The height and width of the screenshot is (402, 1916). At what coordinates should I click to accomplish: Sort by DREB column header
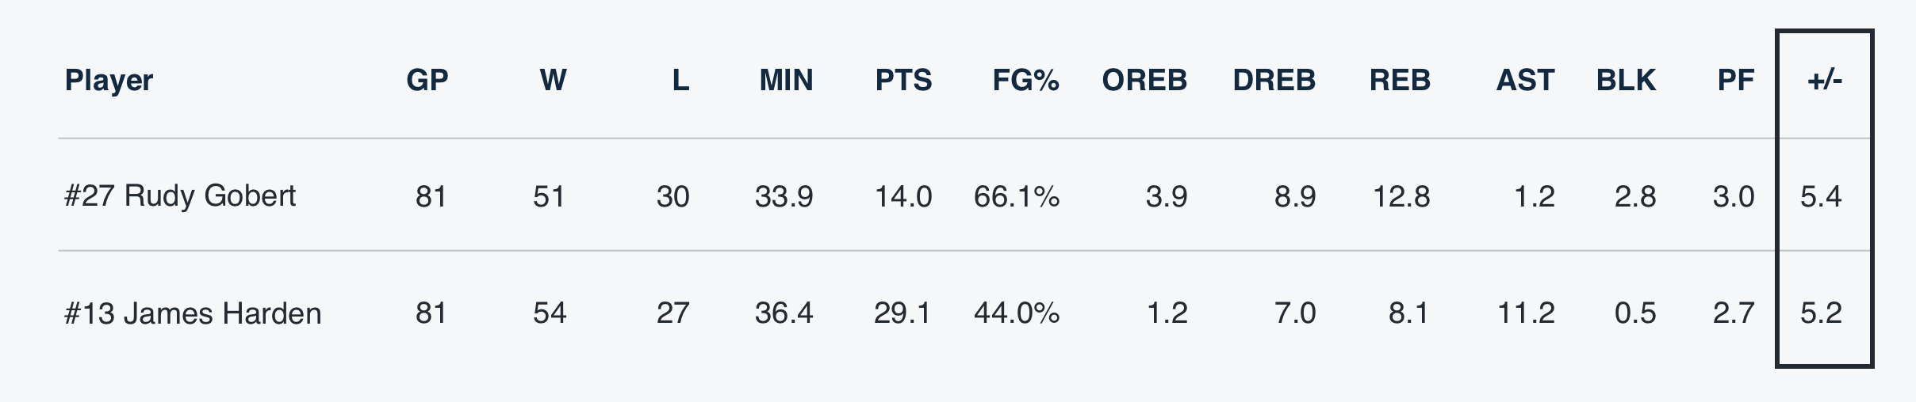tap(1274, 81)
